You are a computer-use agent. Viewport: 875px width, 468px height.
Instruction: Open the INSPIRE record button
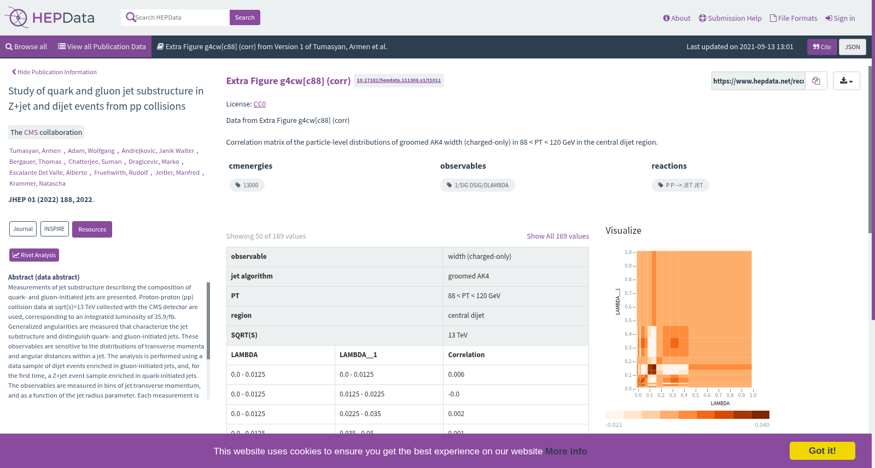(x=55, y=229)
